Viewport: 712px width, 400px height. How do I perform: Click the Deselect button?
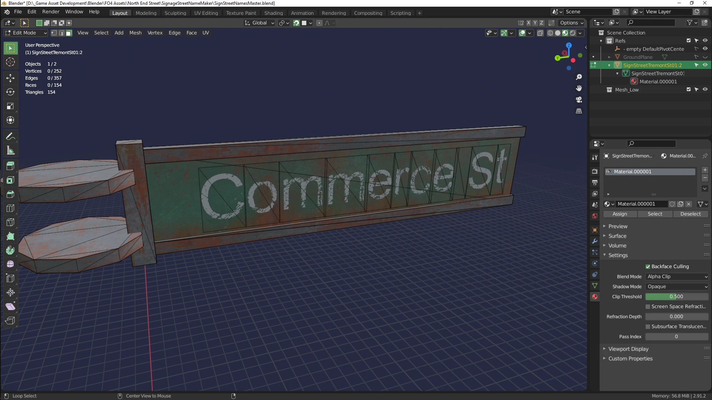click(690, 214)
